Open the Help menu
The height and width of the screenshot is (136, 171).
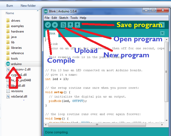[x=83, y=18]
